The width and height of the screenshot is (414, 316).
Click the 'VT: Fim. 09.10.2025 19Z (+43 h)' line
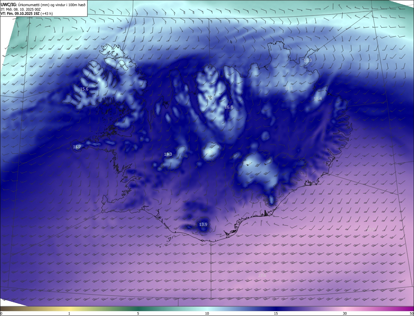[27, 14]
